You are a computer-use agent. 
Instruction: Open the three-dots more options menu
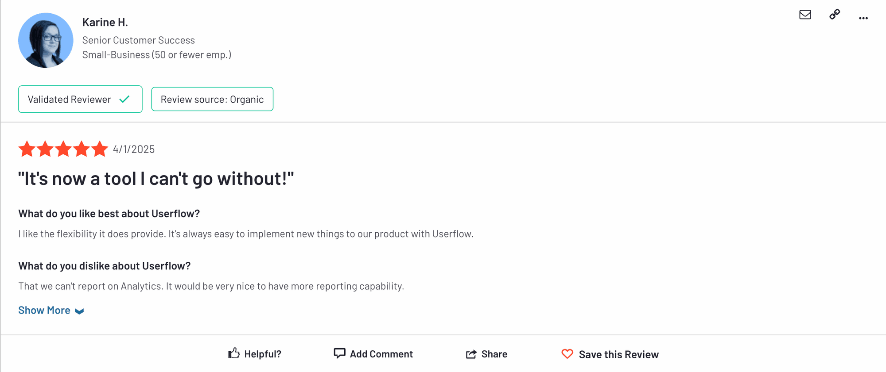pyautogui.click(x=863, y=18)
